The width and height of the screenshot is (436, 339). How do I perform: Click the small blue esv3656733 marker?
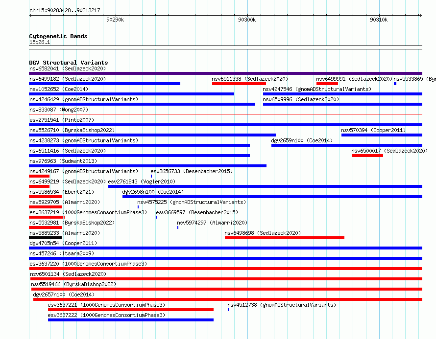tap(151, 176)
